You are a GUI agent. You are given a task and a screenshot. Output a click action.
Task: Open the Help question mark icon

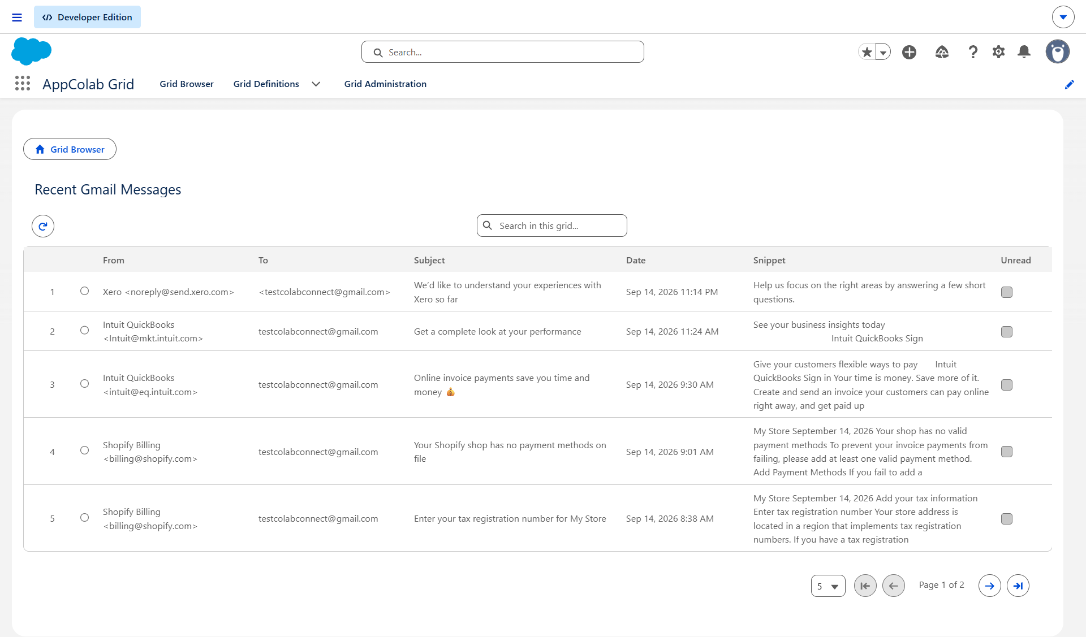973,52
